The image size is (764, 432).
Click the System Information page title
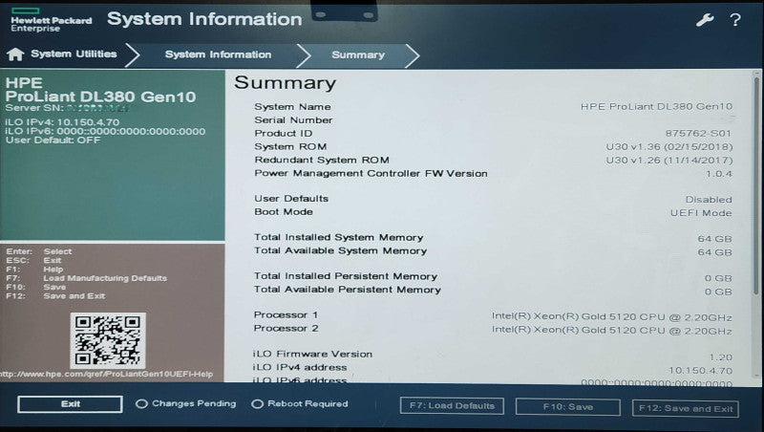[x=204, y=19]
